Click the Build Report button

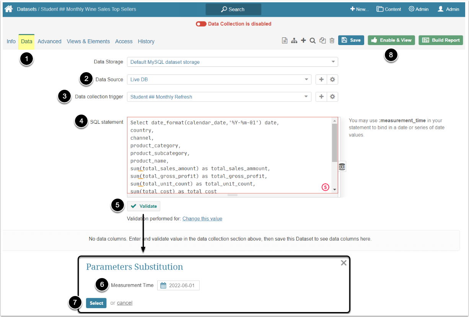(441, 40)
